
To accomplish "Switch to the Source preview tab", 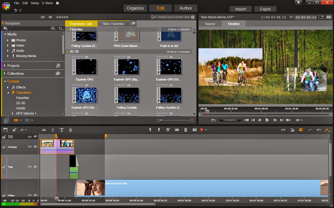I will pyautogui.click(x=210, y=24).
